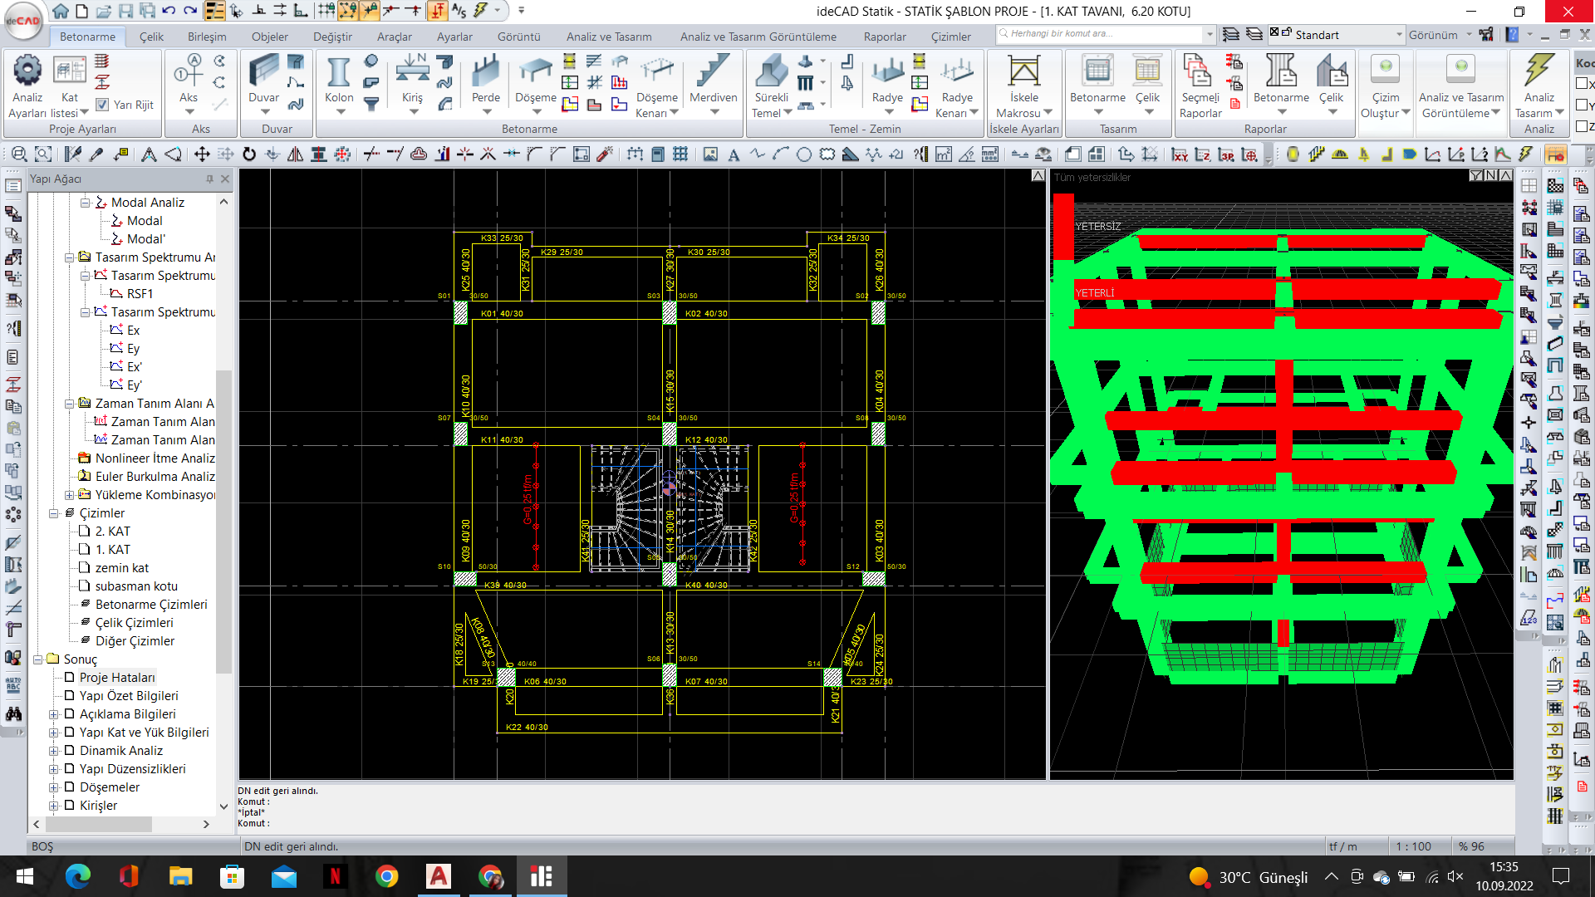This screenshot has height=897, width=1595.
Task: Open Google Chrome from taskbar
Action: tap(386, 876)
